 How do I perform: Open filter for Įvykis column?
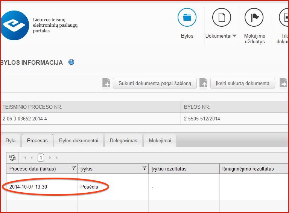(x=144, y=169)
